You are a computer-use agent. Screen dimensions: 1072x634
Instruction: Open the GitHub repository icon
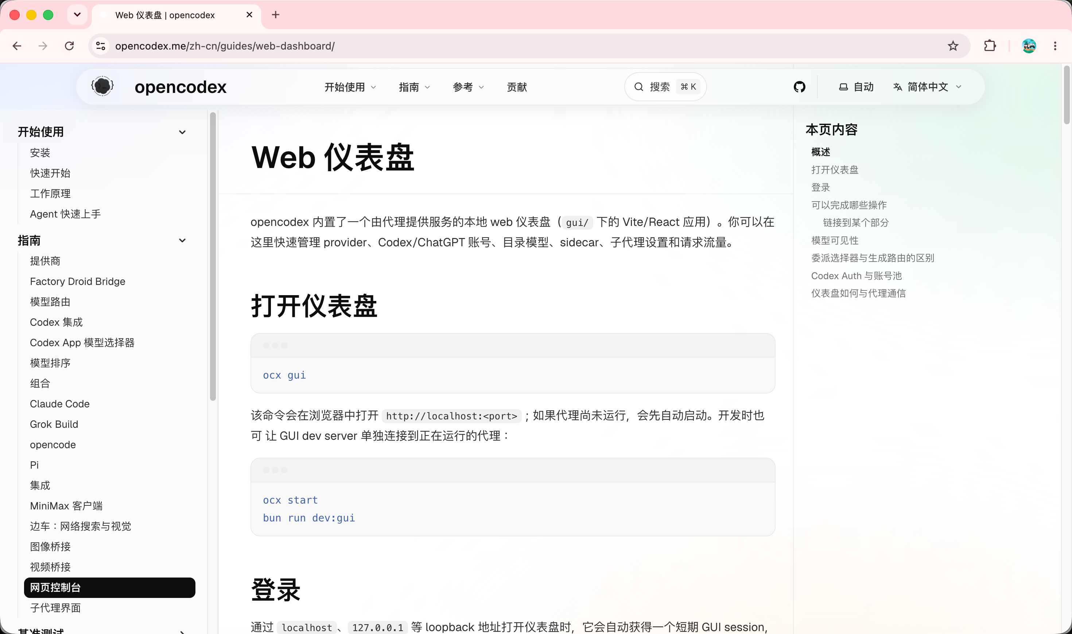point(799,87)
